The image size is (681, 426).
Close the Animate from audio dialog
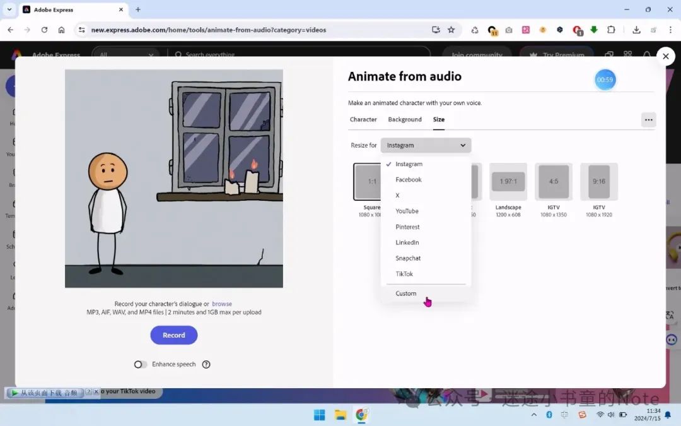[665, 56]
